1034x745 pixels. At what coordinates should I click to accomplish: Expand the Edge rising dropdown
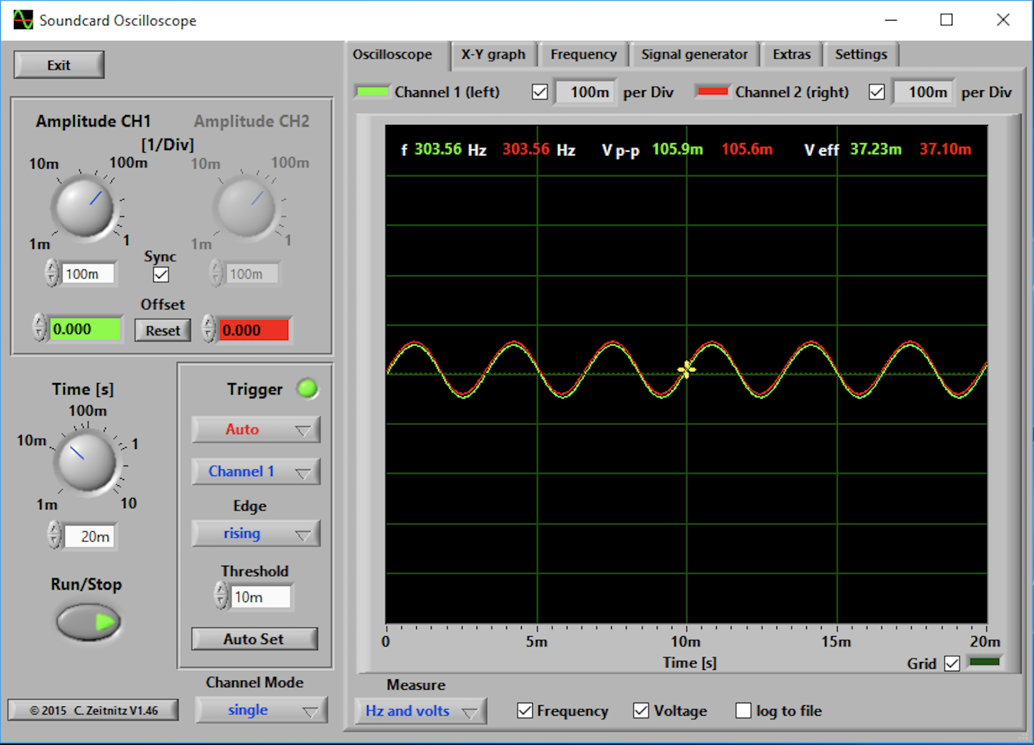[x=256, y=534]
